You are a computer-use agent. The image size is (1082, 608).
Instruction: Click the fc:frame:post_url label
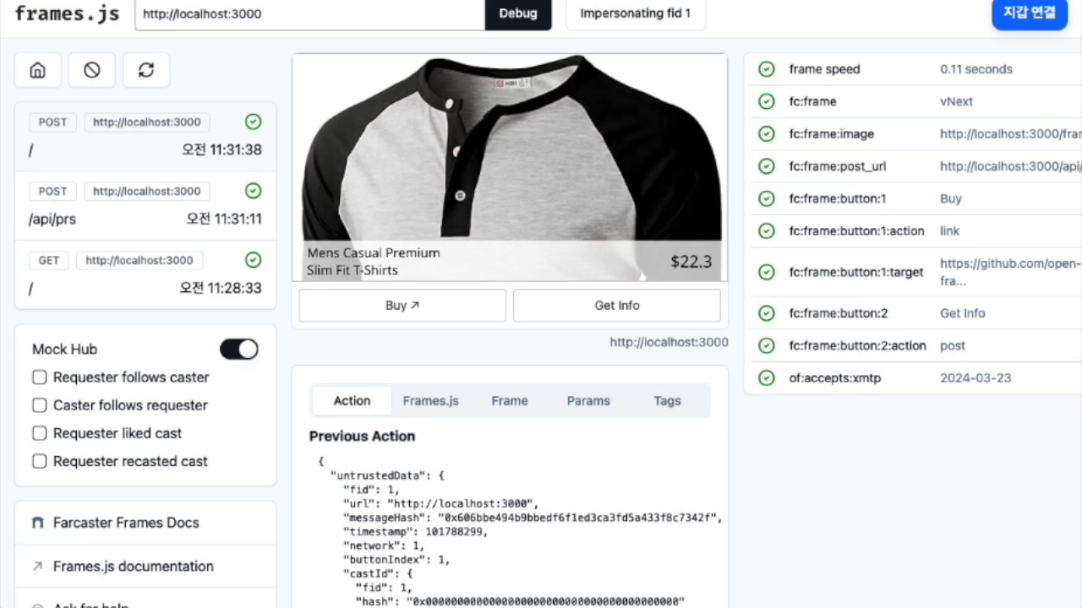(x=838, y=166)
